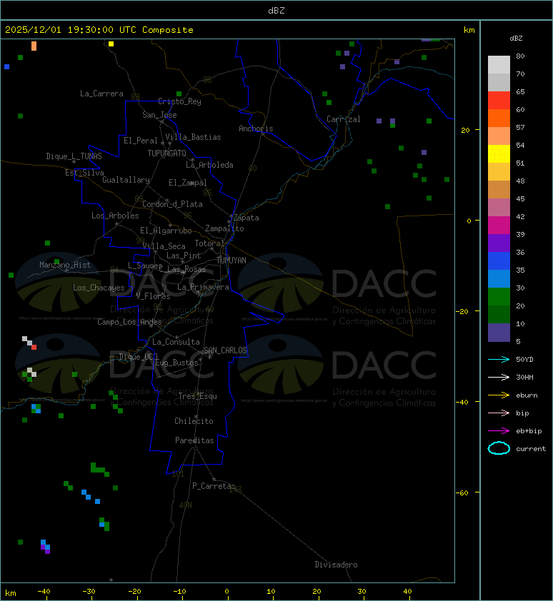Click the Los_Arboles label
Viewport: 553px width, 601px height.
tap(115, 216)
